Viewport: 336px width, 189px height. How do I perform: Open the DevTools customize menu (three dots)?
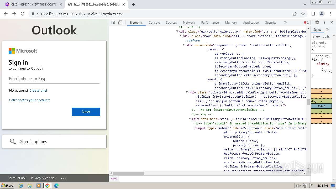[x=324, y=23]
